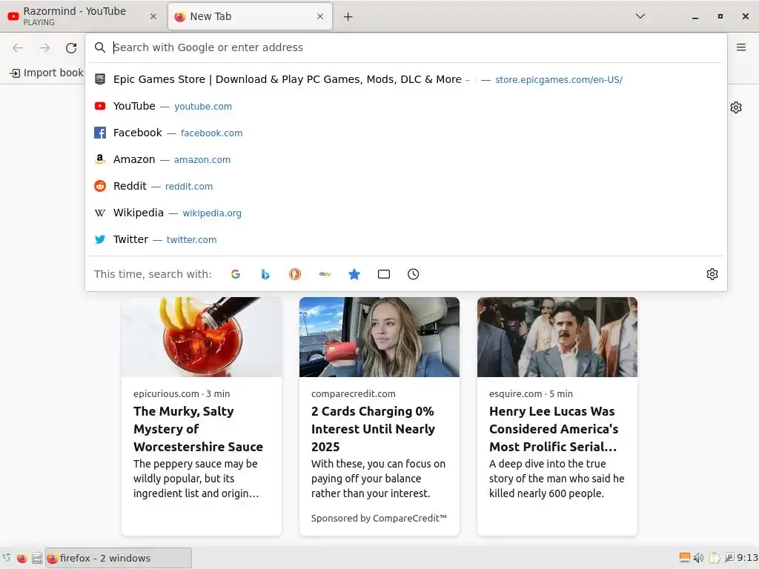Screen dimensions: 759x569
Task: Close the Razormind - YouTube tab
Action: click(153, 16)
